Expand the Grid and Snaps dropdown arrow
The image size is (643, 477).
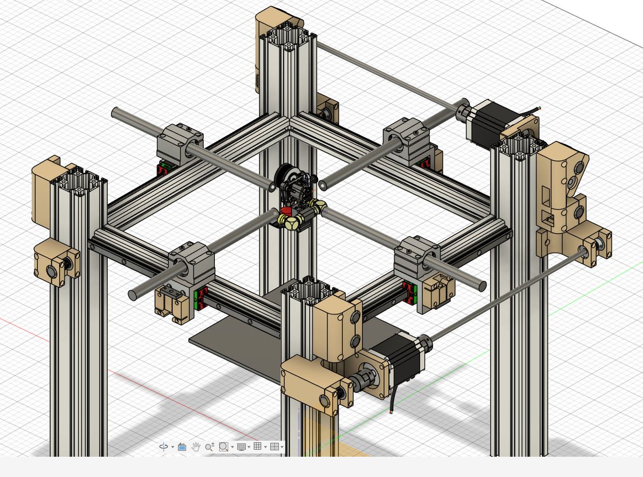coord(265,446)
